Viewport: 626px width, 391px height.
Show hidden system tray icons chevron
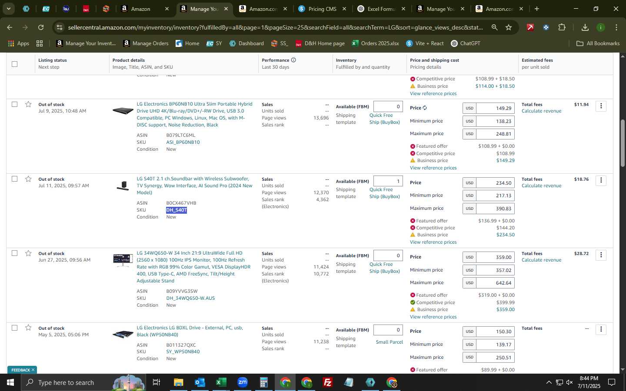(x=549, y=382)
